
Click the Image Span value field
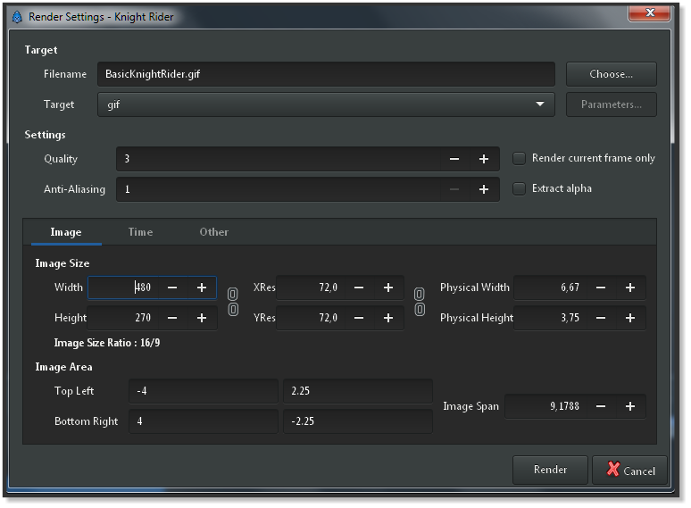coord(546,406)
